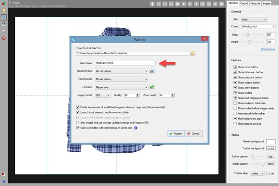Click into the View Name text field

click(124, 63)
